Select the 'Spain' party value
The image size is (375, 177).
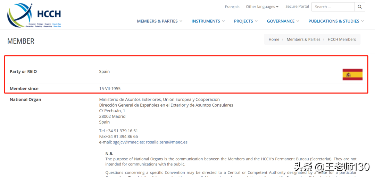click(105, 71)
